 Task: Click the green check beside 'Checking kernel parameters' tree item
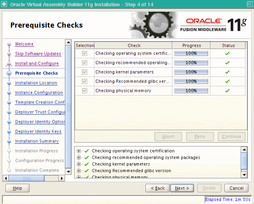click(87, 164)
